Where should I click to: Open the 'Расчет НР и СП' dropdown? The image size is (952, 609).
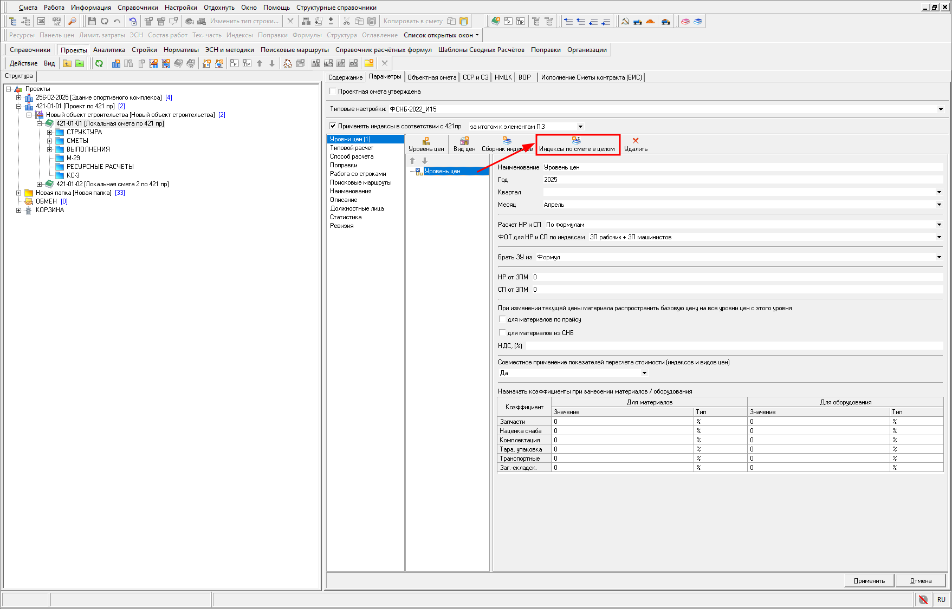tap(938, 225)
